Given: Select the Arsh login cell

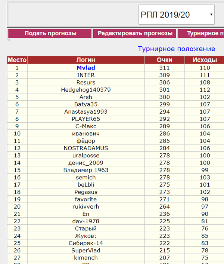Looking at the screenshot, I should (86, 97).
